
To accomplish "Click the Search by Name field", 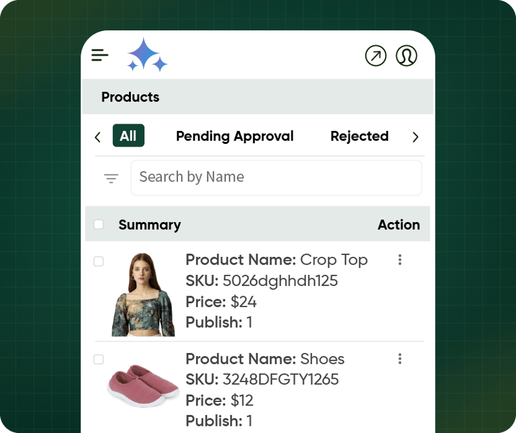I will coord(276,177).
